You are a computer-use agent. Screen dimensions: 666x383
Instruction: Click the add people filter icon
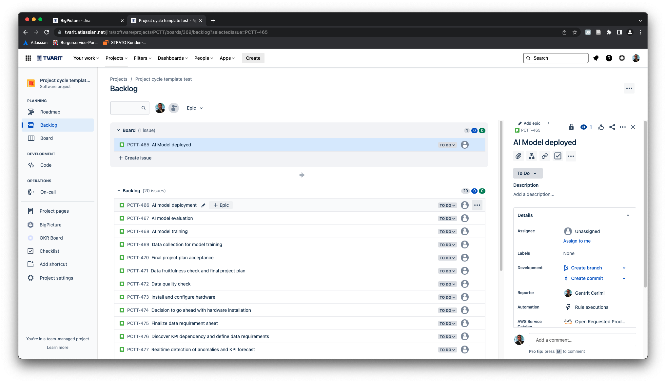click(x=174, y=108)
